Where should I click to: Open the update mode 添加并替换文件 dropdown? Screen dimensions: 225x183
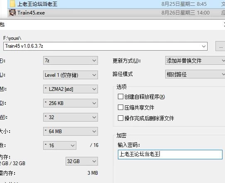195,61
